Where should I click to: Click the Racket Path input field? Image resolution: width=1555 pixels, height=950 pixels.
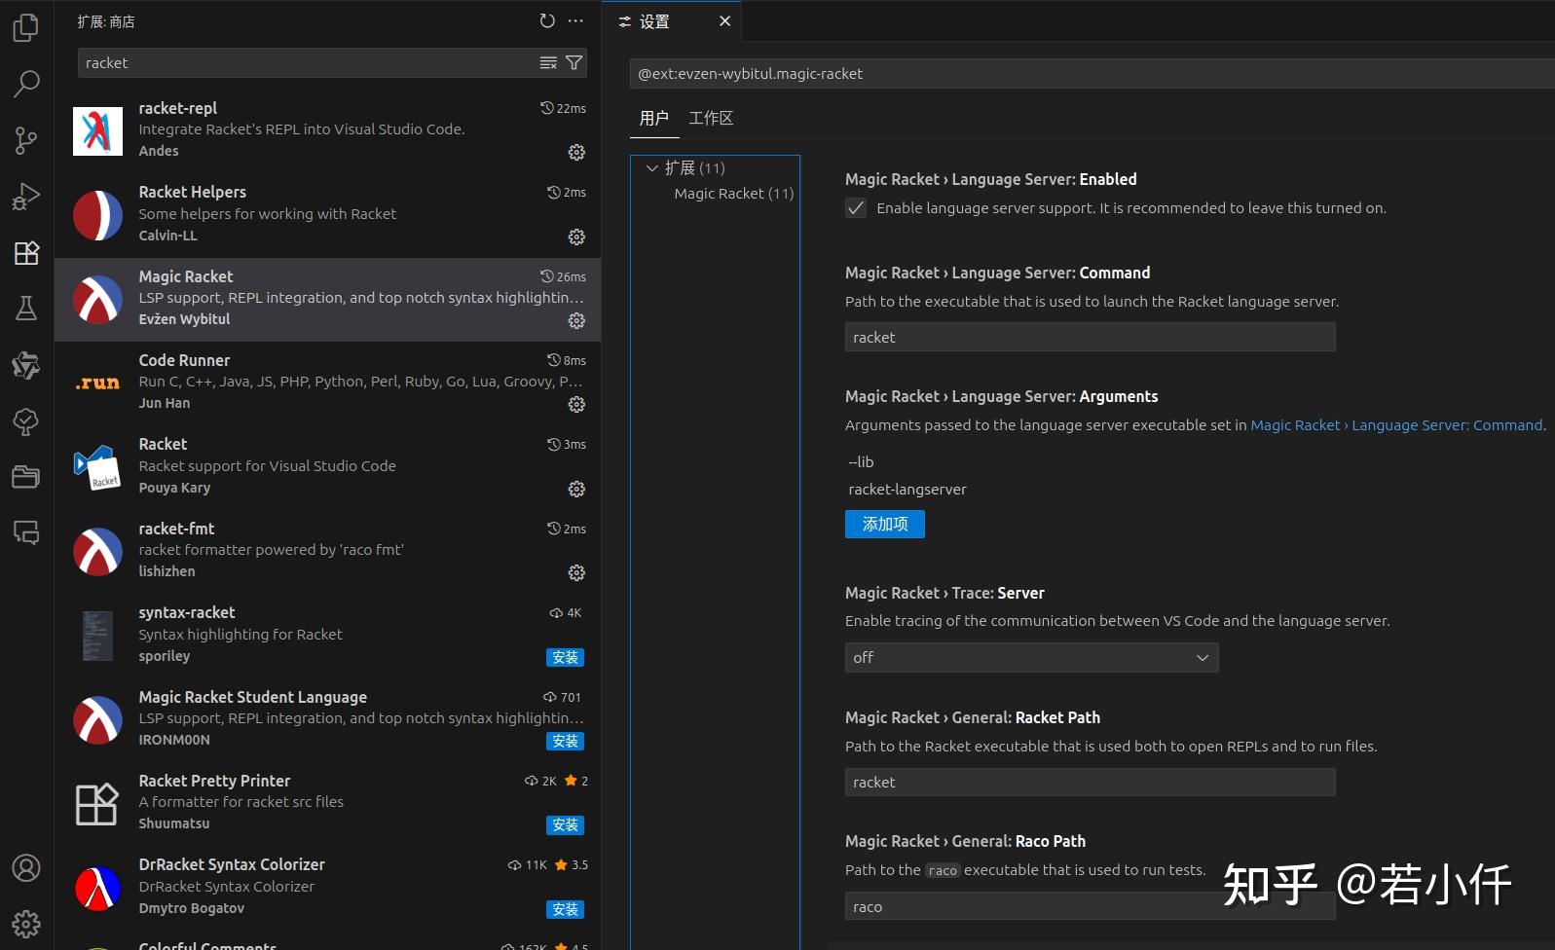tap(1090, 783)
